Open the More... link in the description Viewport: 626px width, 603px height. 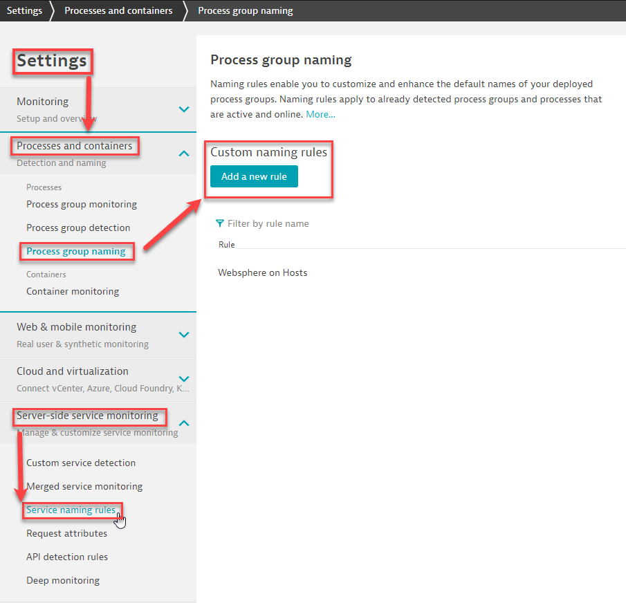click(x=320, y=114)
